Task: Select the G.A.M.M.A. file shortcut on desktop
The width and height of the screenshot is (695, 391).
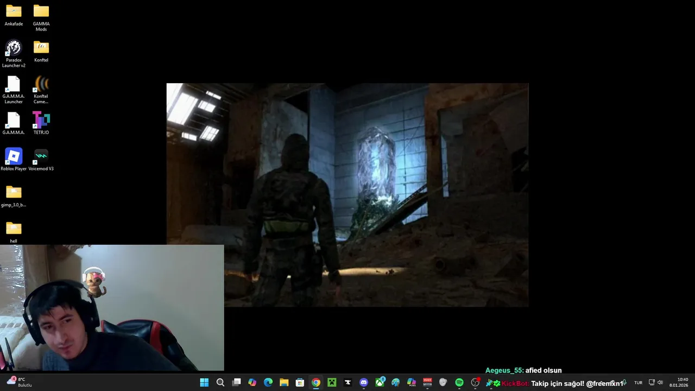Action: (14, 123)
